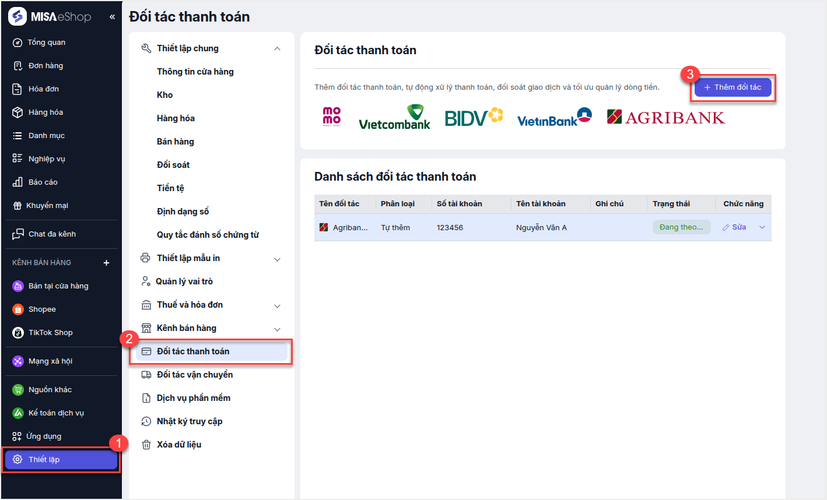Viewport: 827px width, 500px height.
Task: Click the Nguồn khác green cart icon
Action: 18,390
